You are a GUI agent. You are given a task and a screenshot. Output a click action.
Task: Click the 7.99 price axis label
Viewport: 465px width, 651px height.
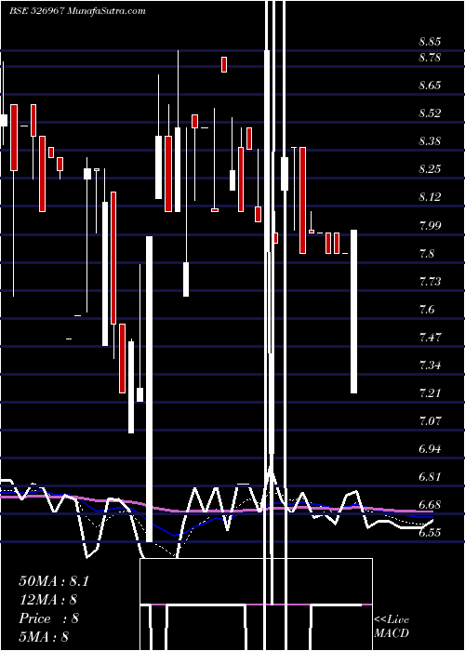click(x=430, y=226)
